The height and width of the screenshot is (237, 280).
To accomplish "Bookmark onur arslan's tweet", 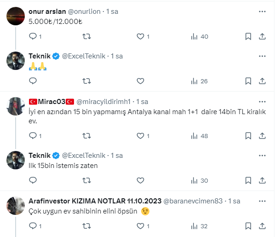I will pos(248,36).
